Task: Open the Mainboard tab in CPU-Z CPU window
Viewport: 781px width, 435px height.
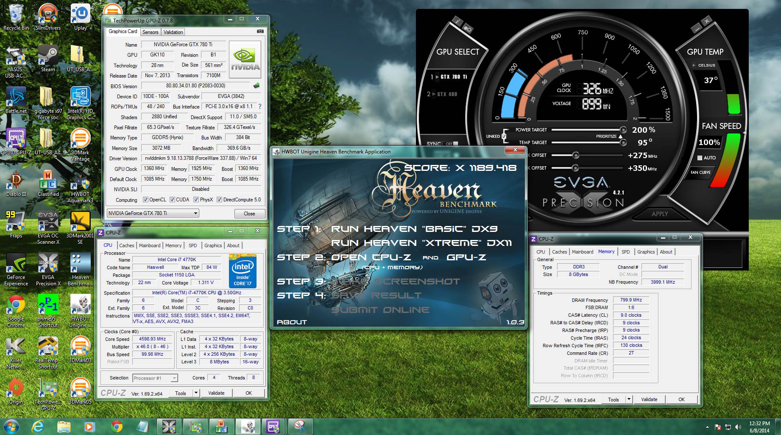Action: 150,245
